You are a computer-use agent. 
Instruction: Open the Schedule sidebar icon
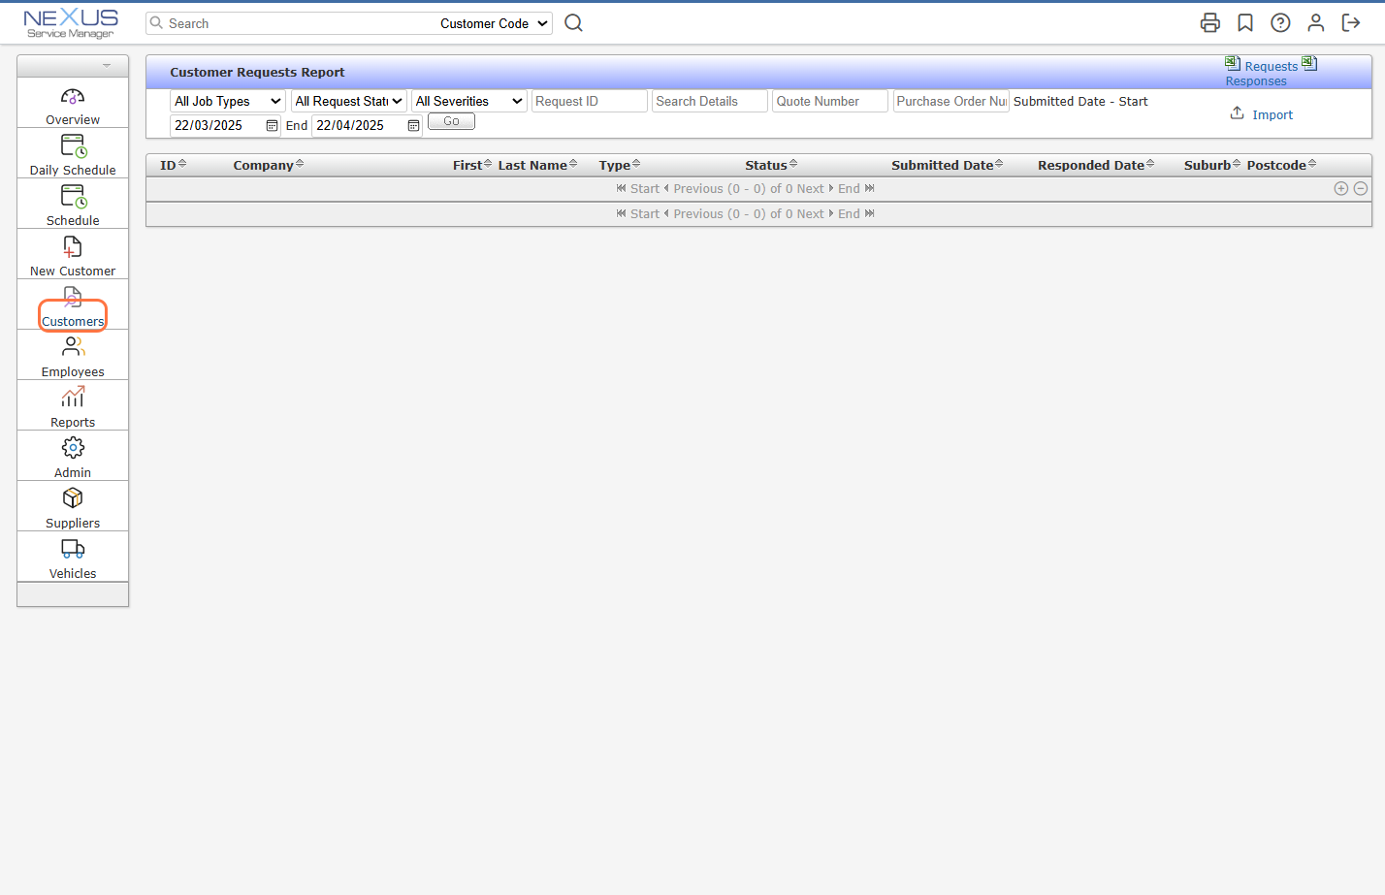pyautogui.click(x=74, y=197)
